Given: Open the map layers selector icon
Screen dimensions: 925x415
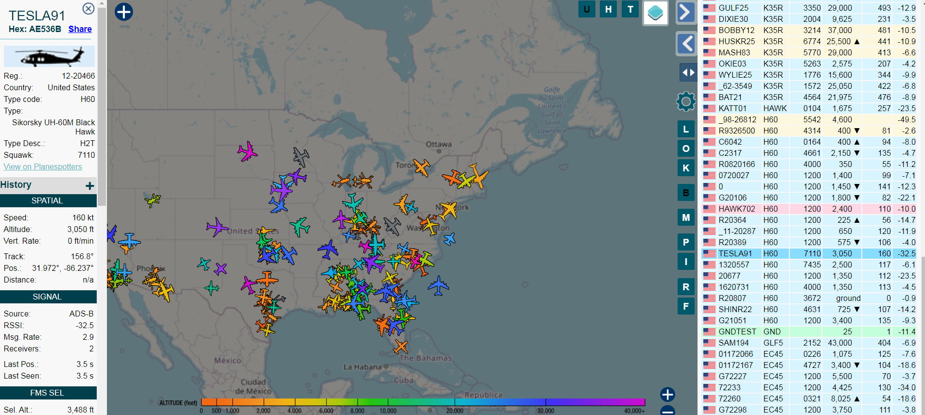Looking at the screenshot, I should 656,13.
